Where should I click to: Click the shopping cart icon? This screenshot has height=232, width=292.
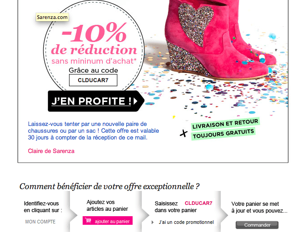click(88, 221)
